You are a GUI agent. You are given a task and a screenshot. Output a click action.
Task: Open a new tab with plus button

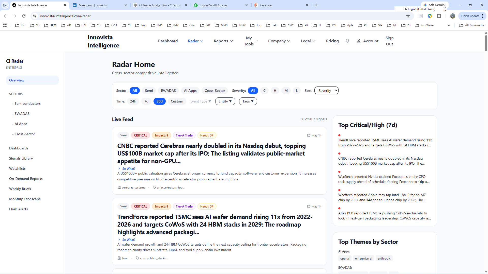[316, 5]
